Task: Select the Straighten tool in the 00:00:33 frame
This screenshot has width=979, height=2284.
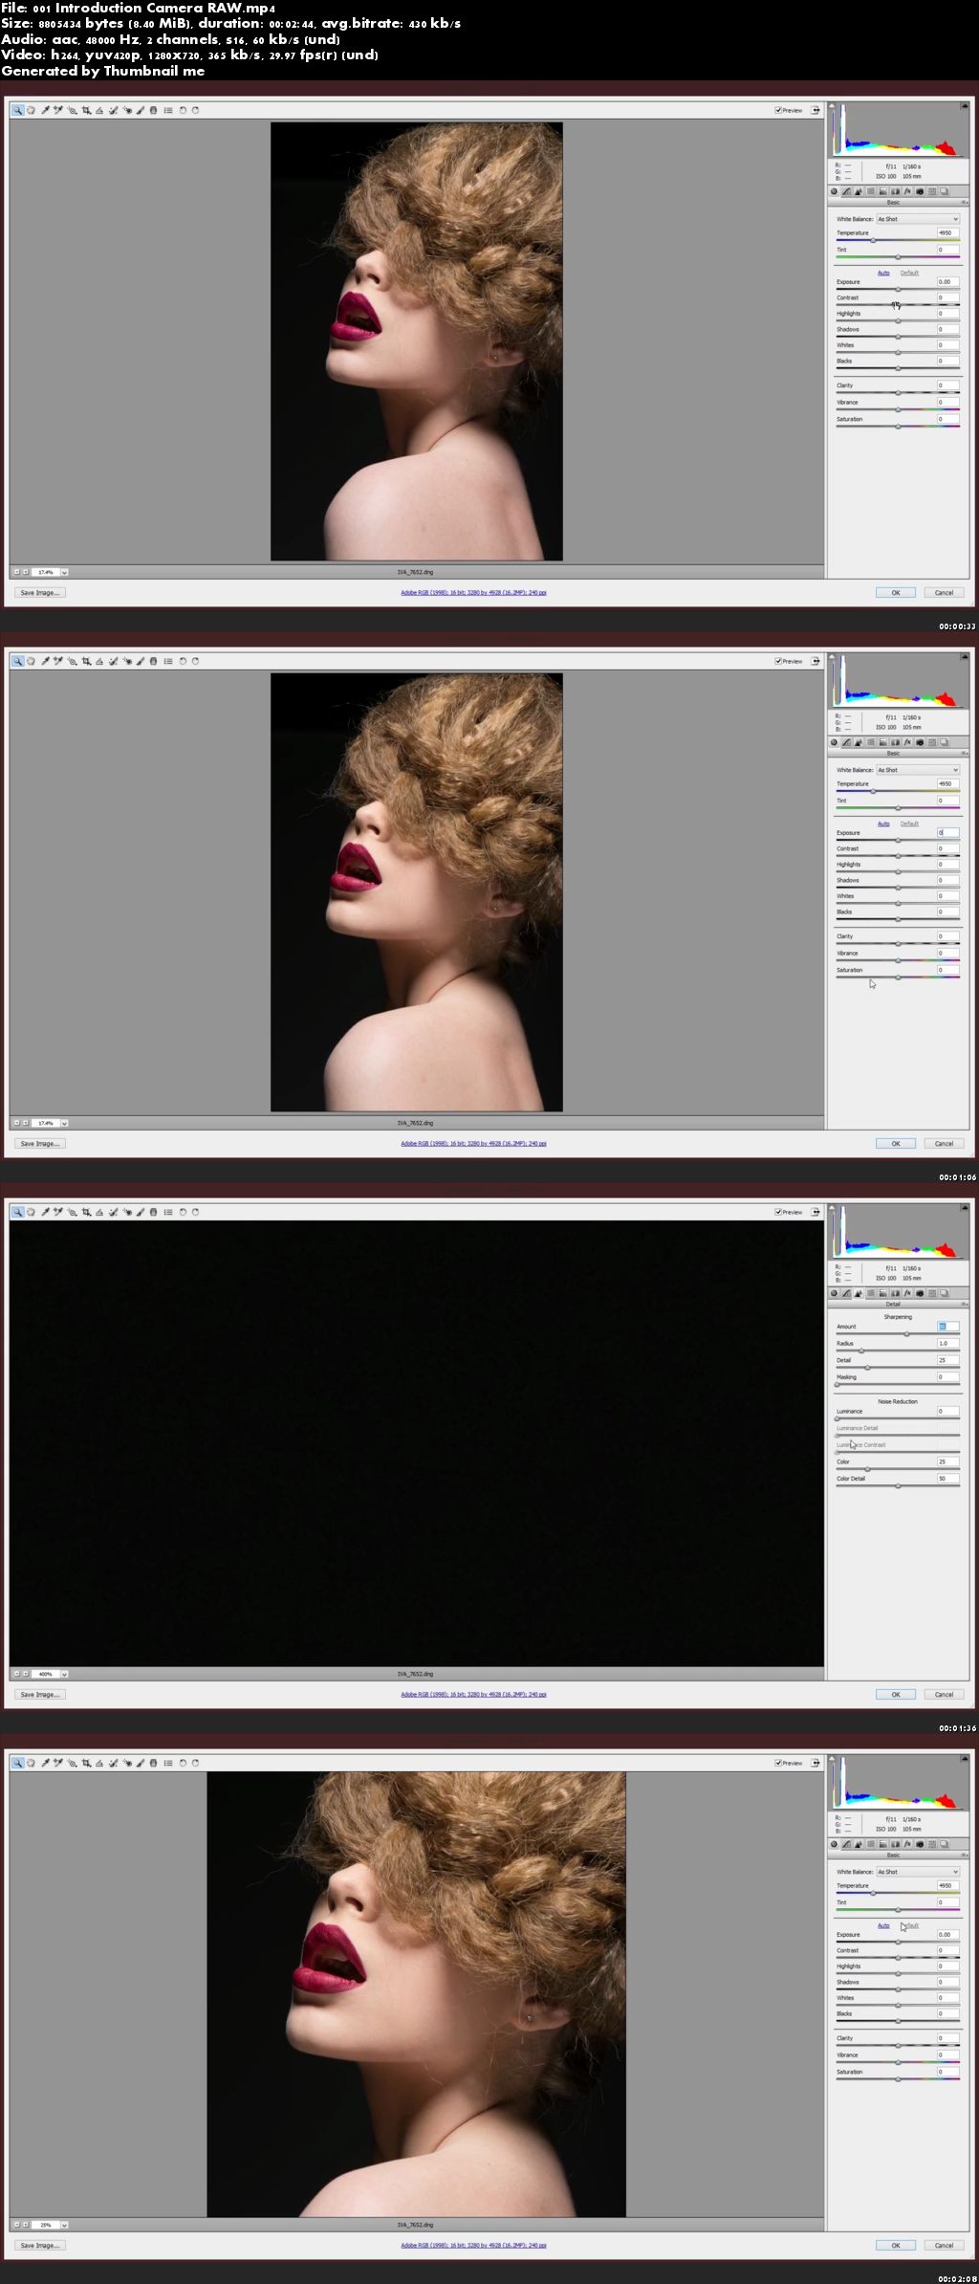Action: pos(99,110)
